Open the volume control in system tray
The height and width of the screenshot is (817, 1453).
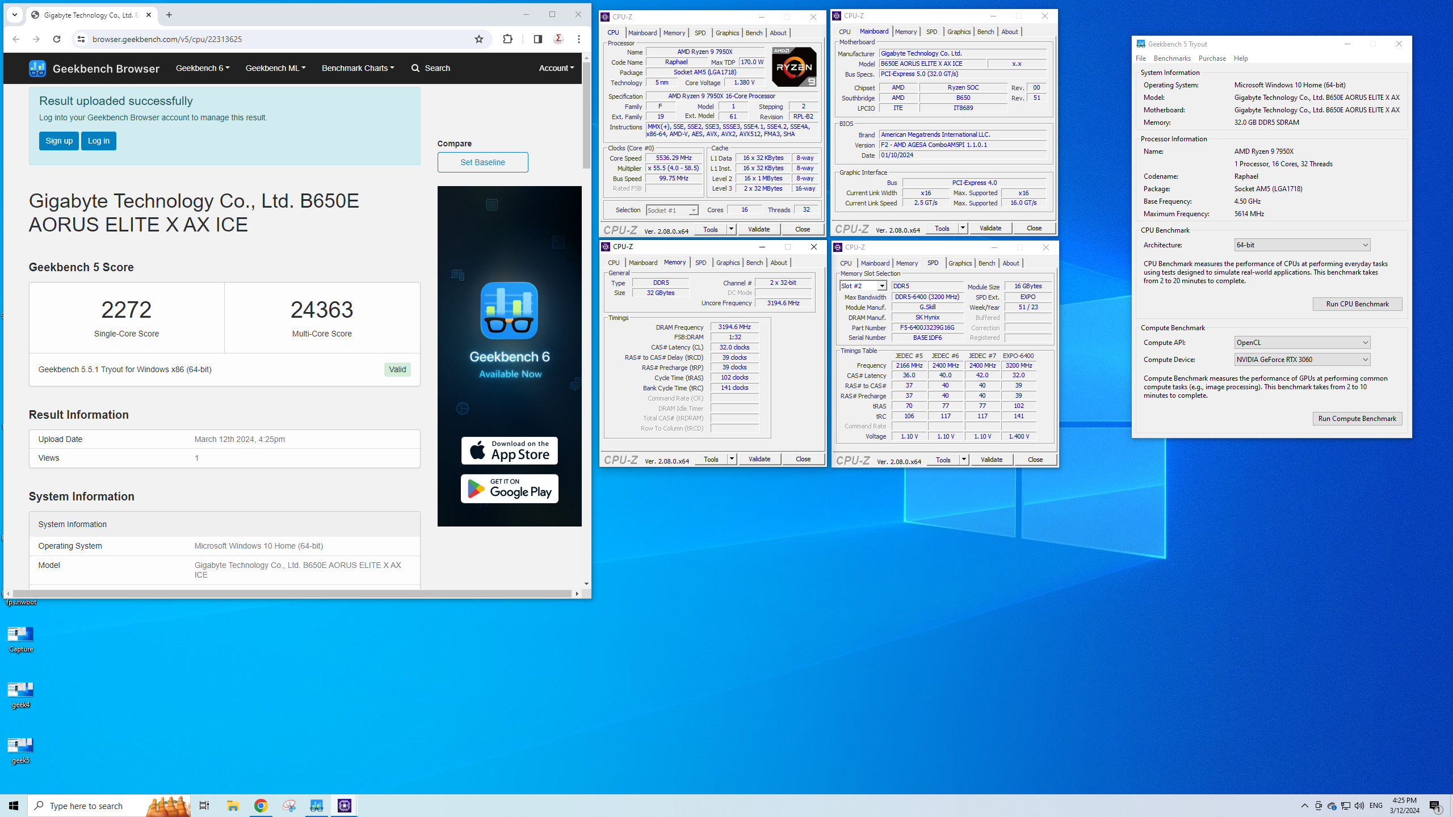tap(1359, 806)
